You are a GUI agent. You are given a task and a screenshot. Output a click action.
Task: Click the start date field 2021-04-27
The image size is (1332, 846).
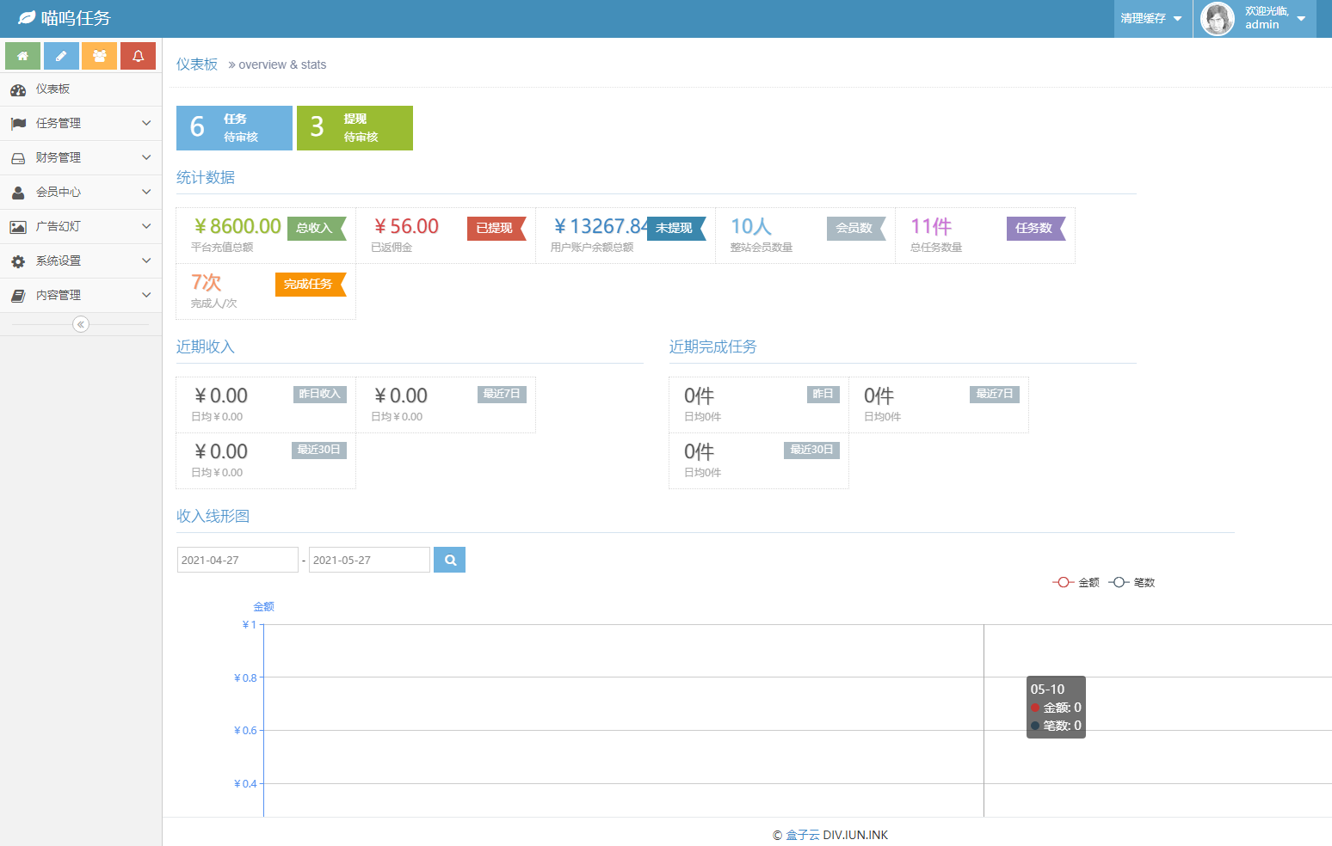pyautogui.click(x=237, y=560)
